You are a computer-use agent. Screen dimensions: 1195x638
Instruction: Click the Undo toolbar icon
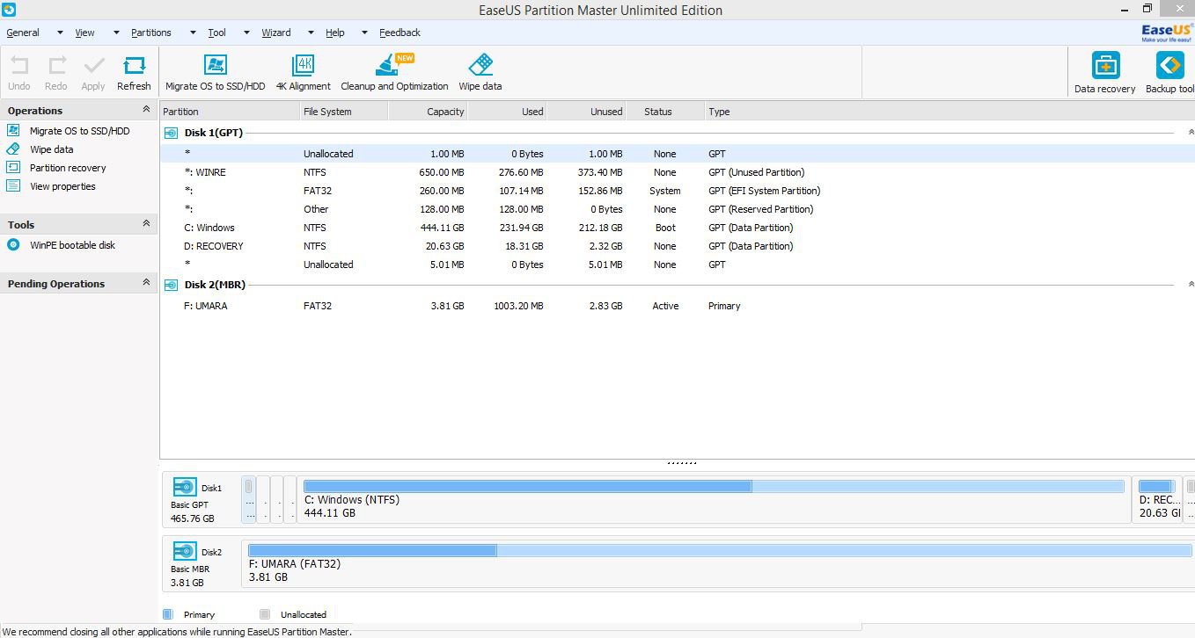[x=19, y=67]
